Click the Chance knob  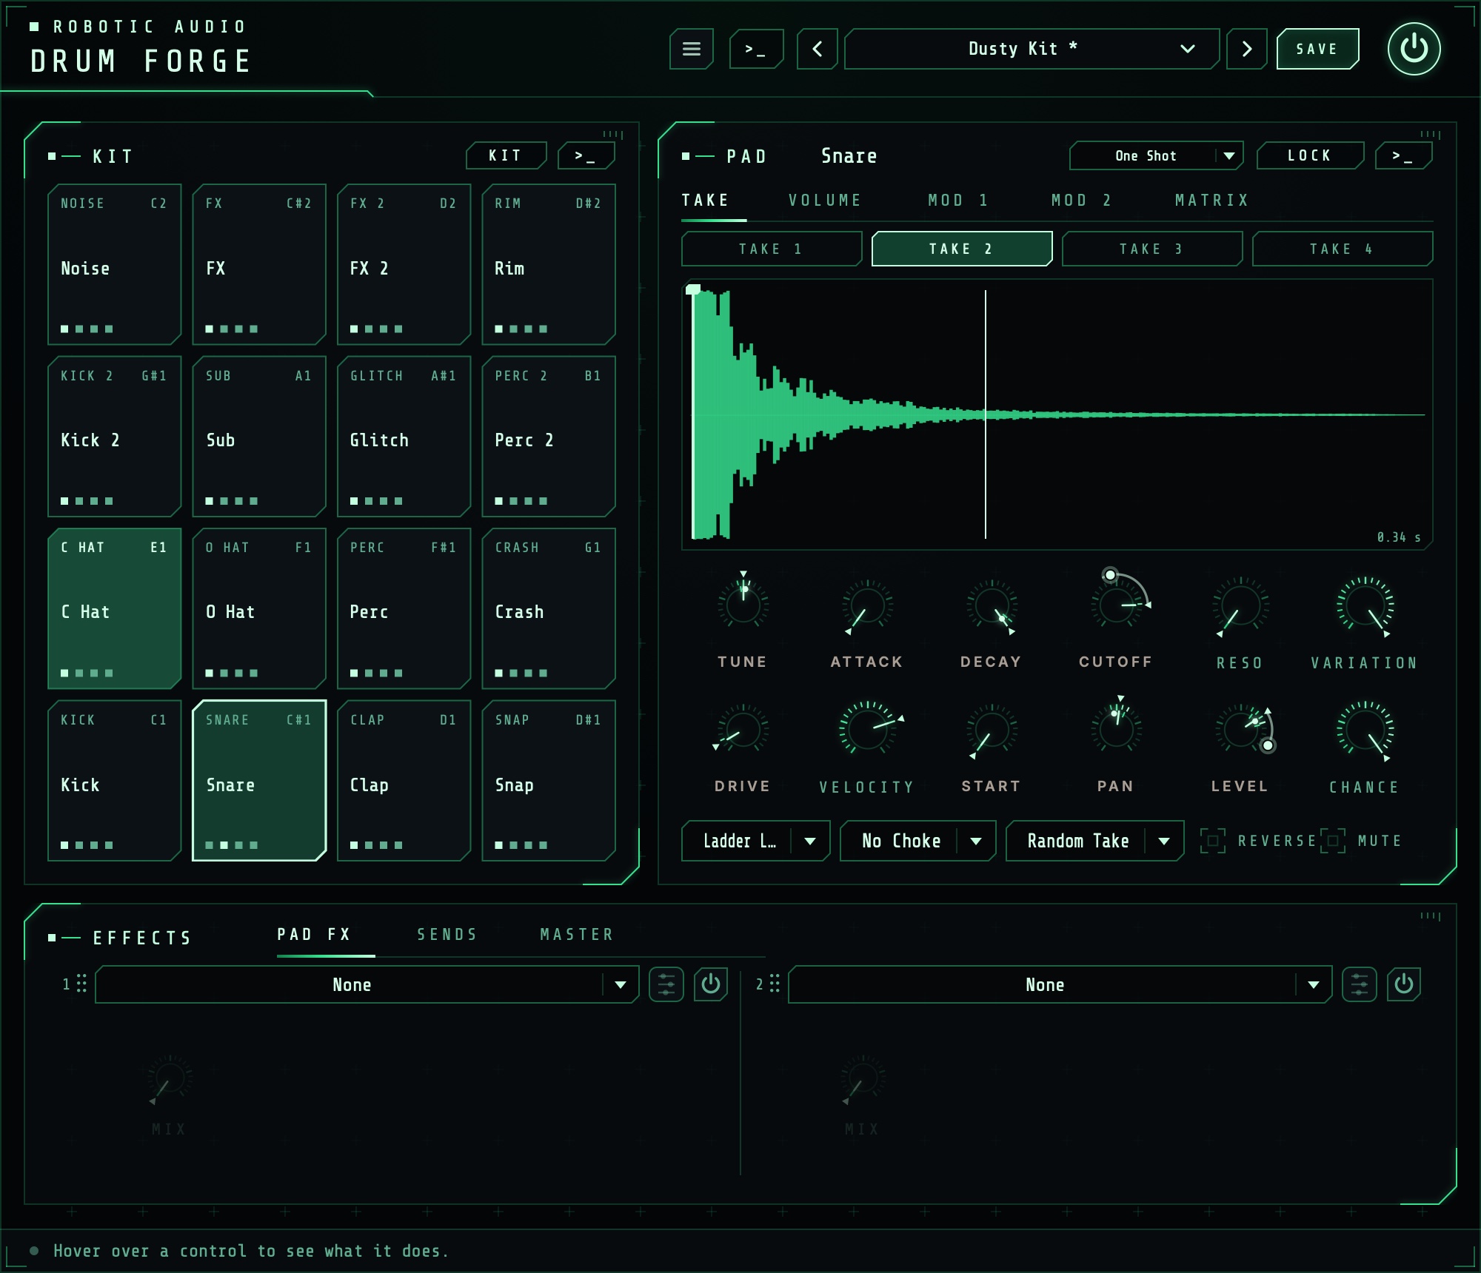1365,729
